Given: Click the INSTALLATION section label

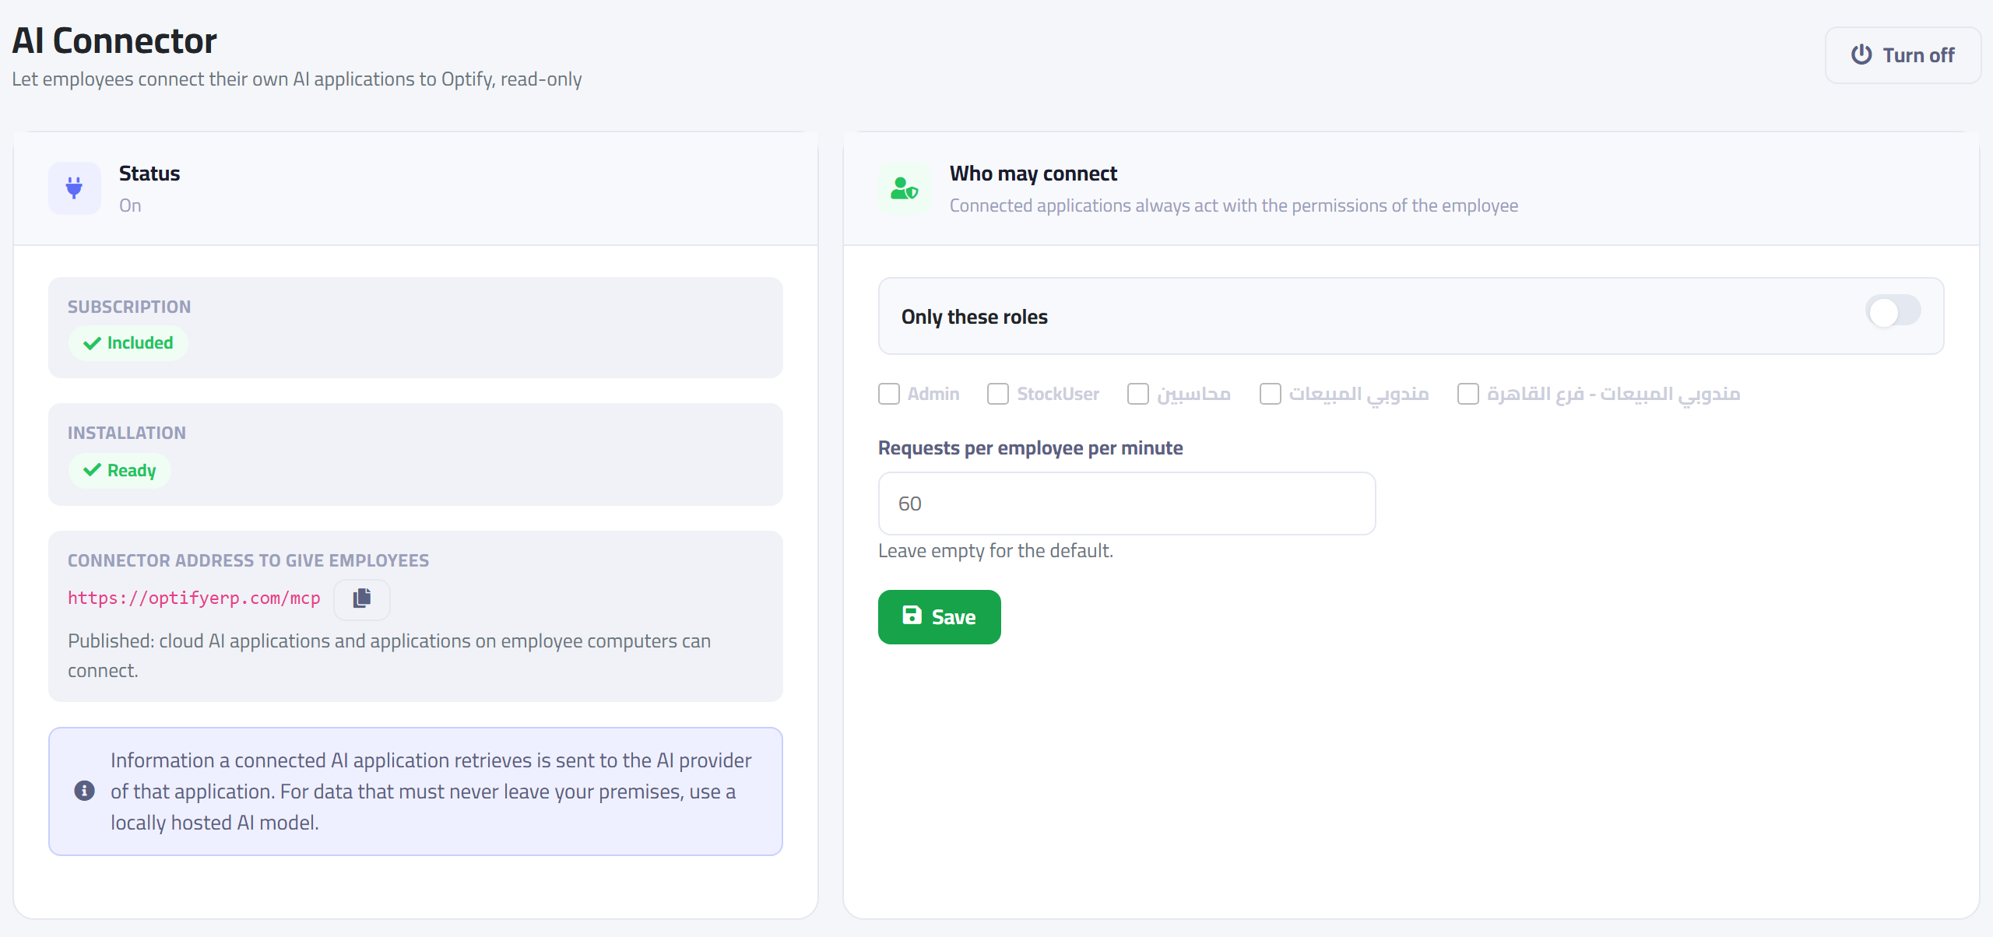Looking at the screenshot, I should pyautogui.click(x=127, y=433).
